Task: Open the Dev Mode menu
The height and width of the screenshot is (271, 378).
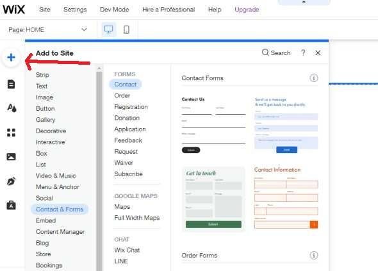Action: pyautogui.click(x=114, y=10)
